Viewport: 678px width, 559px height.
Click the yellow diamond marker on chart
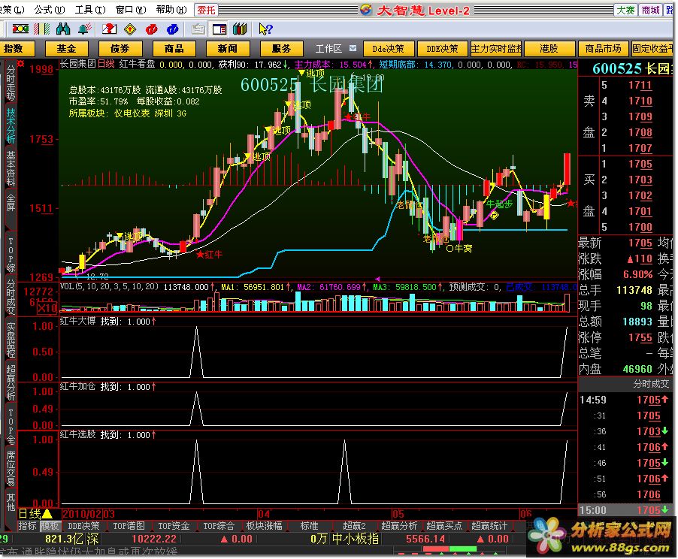494,215
